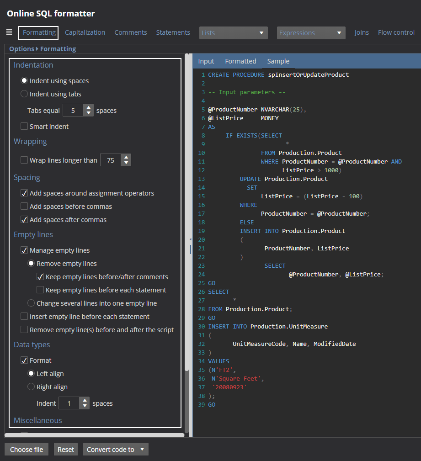
Task: Click the Wrapping section heading
Action: pyautogui.click(x=30, y=142)
